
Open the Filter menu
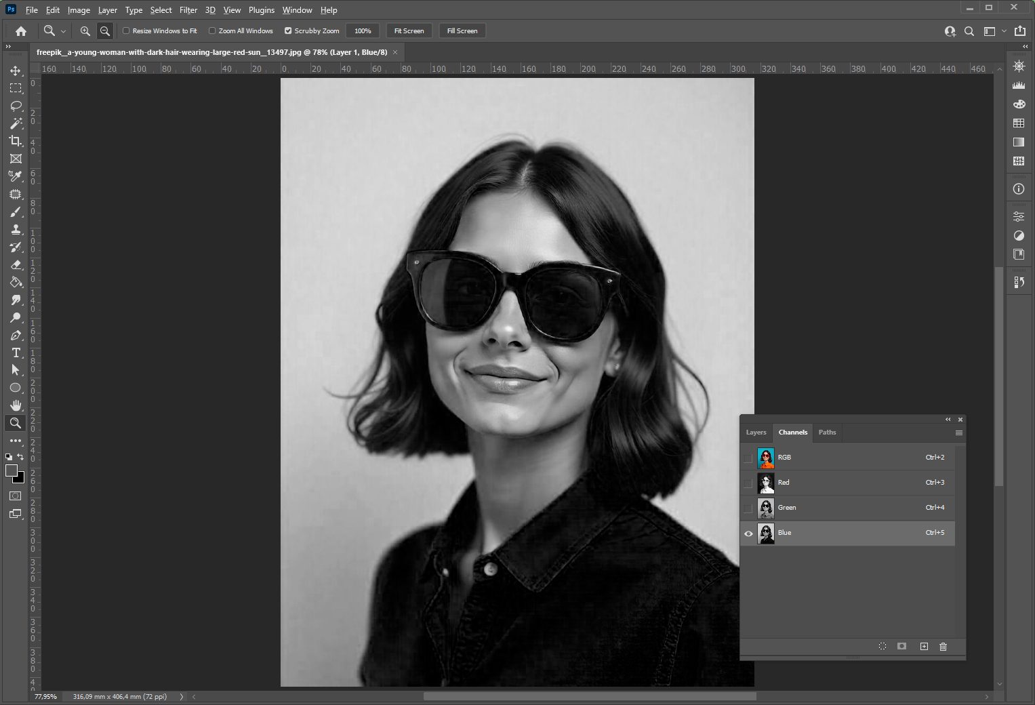pos(188,10)
